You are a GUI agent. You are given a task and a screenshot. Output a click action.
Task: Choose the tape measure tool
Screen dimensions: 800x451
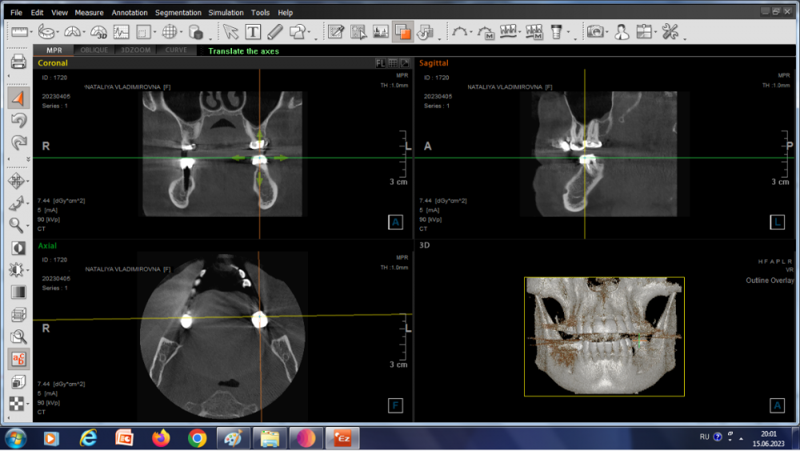[x=47, y=32]
